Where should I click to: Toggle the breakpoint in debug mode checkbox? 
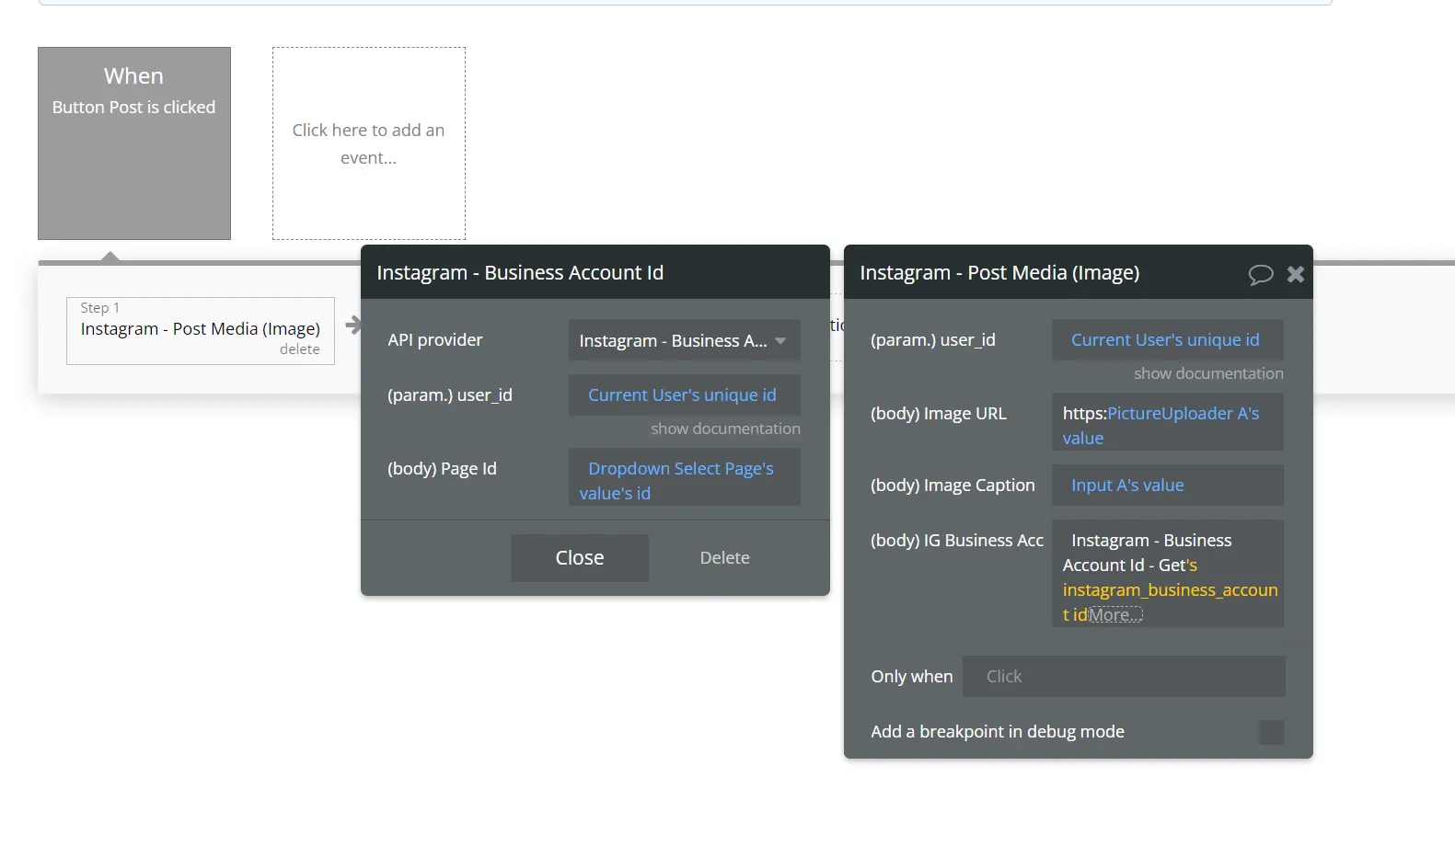point(1271,732)
